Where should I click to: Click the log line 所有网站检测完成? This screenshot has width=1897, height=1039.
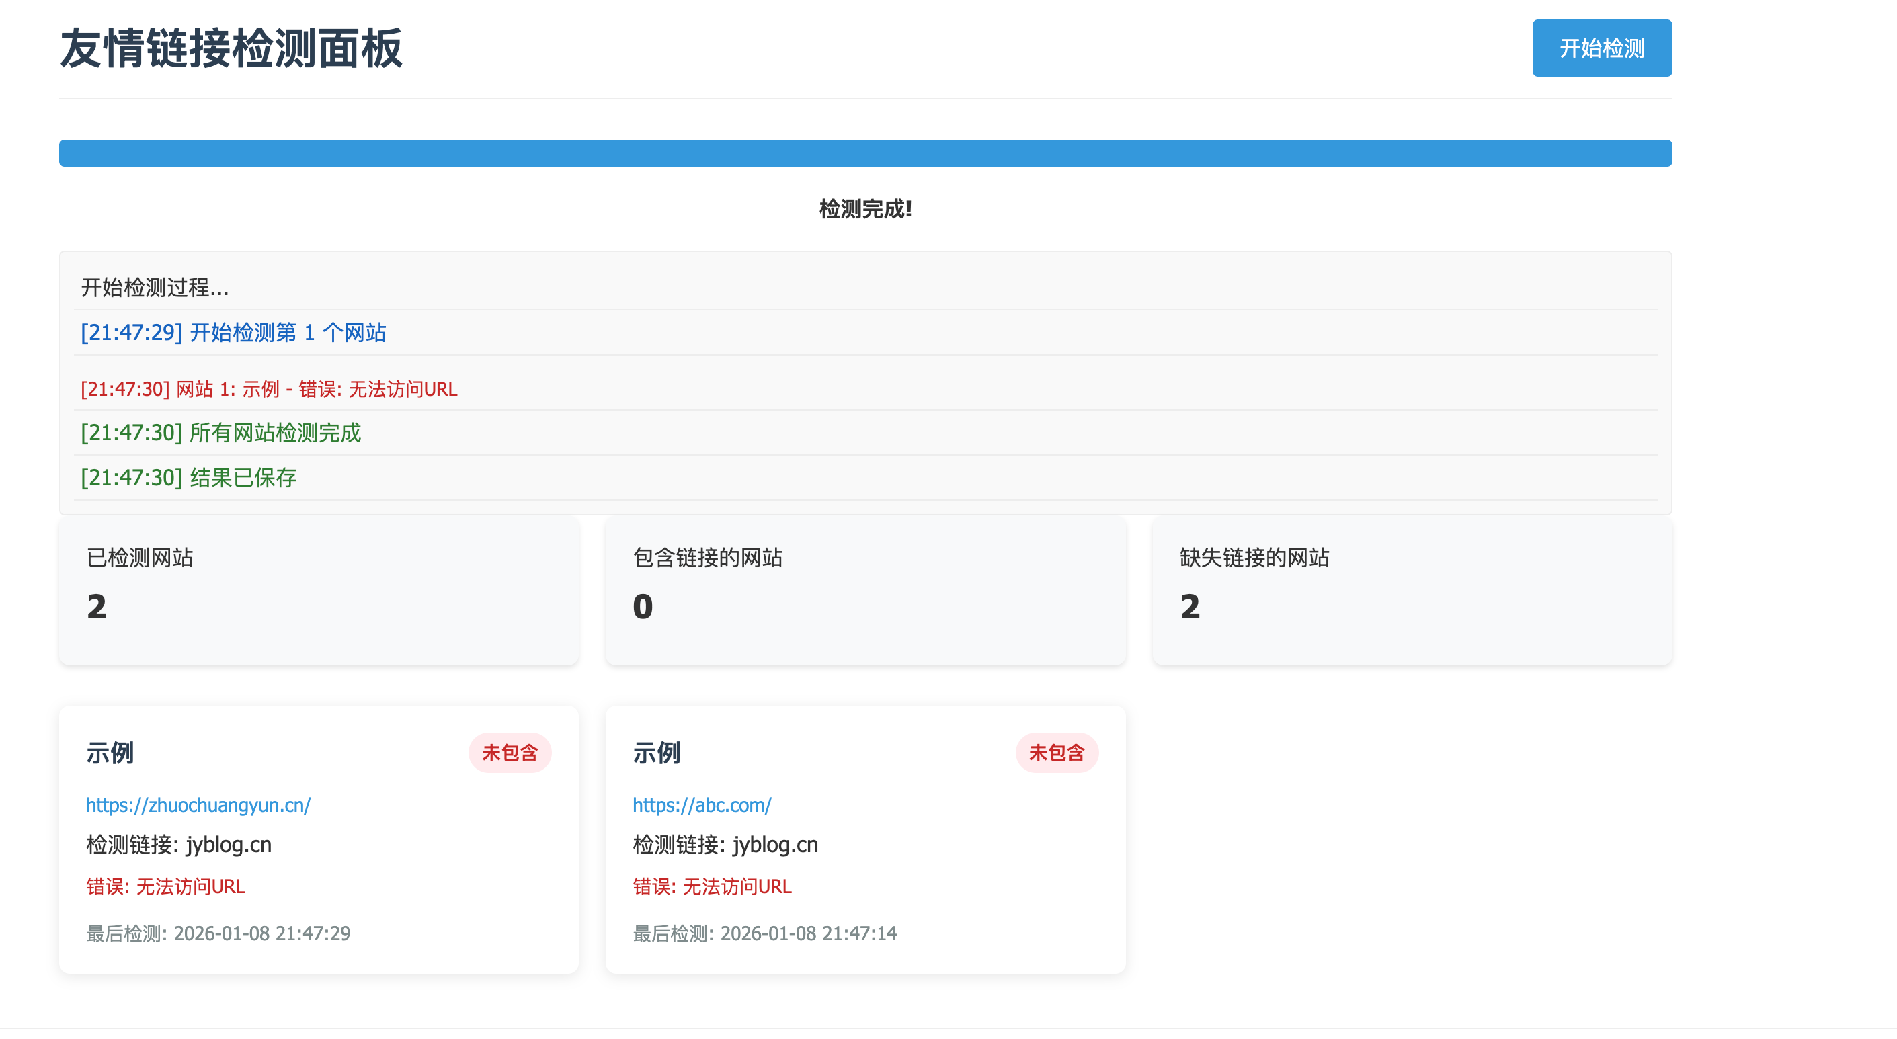coord(221,433)
